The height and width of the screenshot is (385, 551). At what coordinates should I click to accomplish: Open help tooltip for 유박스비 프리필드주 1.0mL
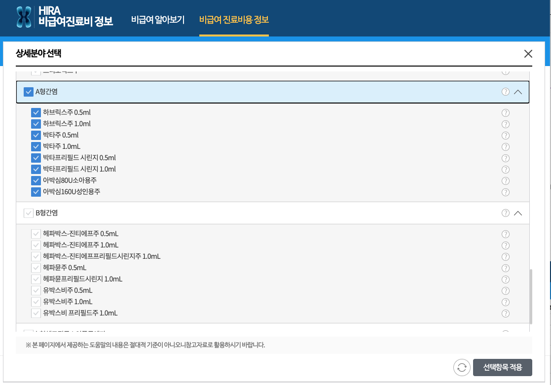(505, 313)
